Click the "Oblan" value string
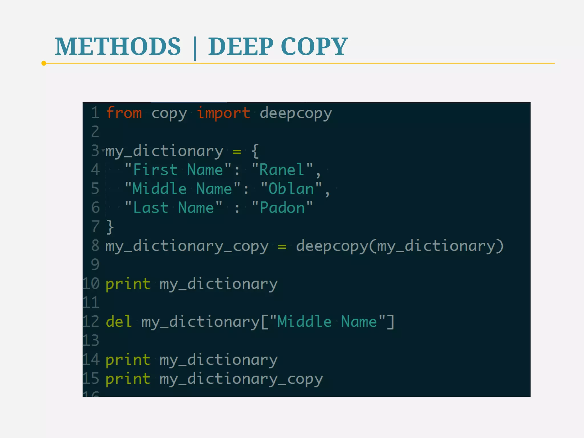Viewport: 584px width, 438px height. pyautogui.click(x=291, y=189)
